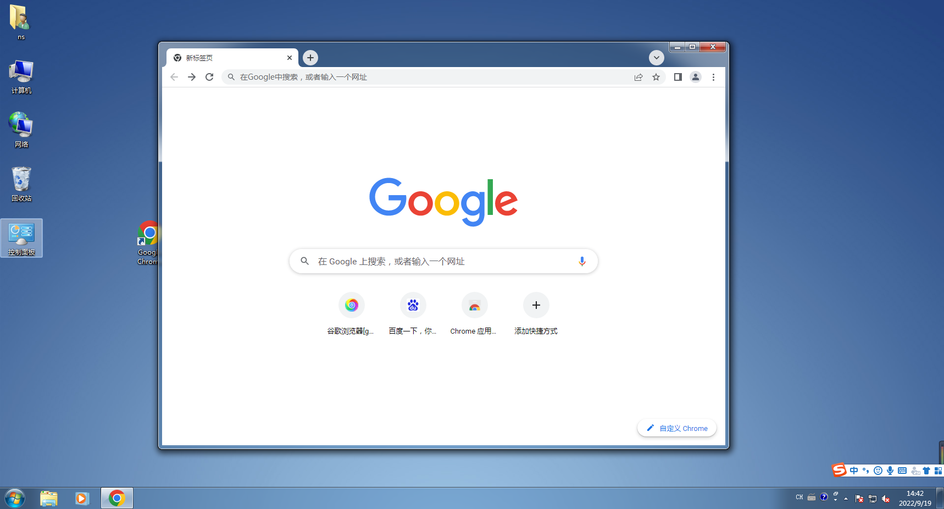Start voice search with microphone icon
This screenshot has height=509, width=944.
[582, 261]
